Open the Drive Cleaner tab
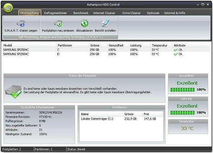 131,13
